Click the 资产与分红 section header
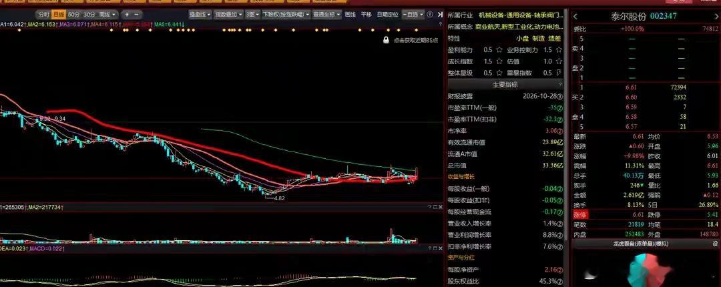The height and width of the screenshot is (287, 721). point(461,258)
